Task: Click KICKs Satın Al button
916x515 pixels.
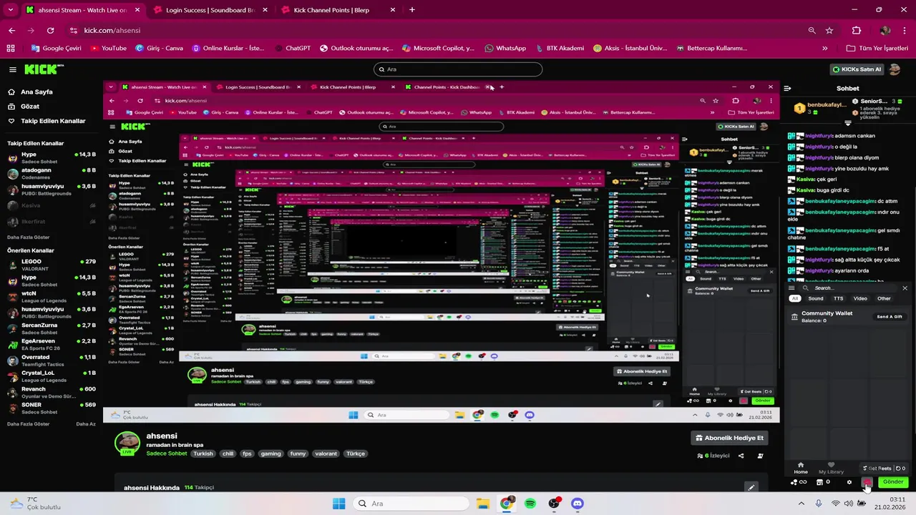Action: tap(857, 69)
